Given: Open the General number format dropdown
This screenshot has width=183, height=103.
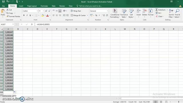Looking at the screenshot, I should point(108,11).
